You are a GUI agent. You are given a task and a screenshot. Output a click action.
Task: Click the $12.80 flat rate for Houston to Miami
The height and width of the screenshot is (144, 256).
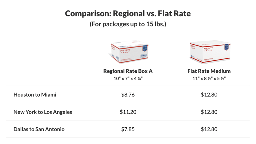(209, 95)
